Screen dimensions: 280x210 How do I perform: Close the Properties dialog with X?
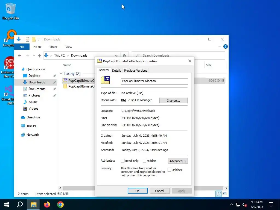190,61
